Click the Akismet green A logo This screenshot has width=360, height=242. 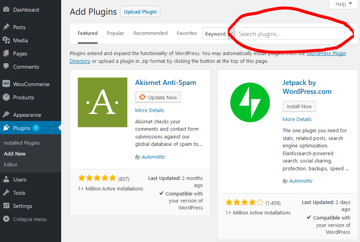coord(103,102)
